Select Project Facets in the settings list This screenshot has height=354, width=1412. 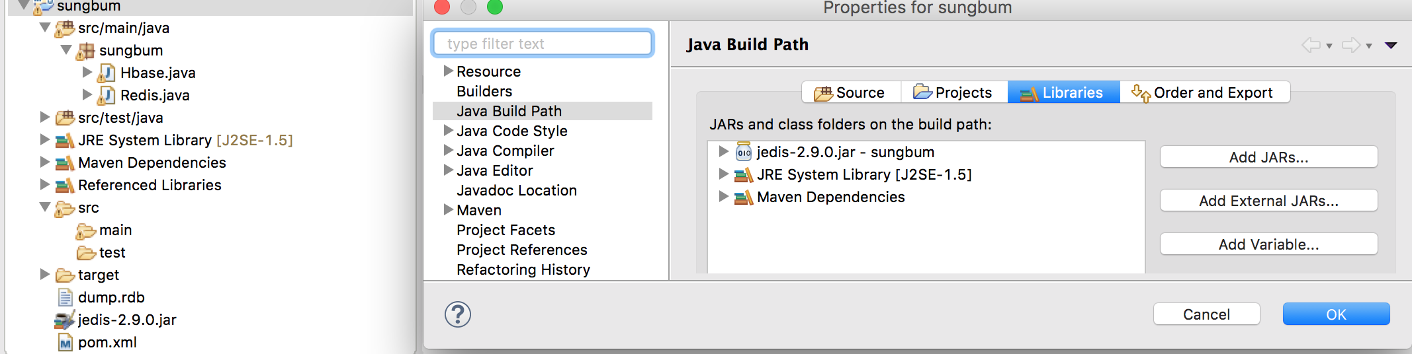click(x=506, y=230)
